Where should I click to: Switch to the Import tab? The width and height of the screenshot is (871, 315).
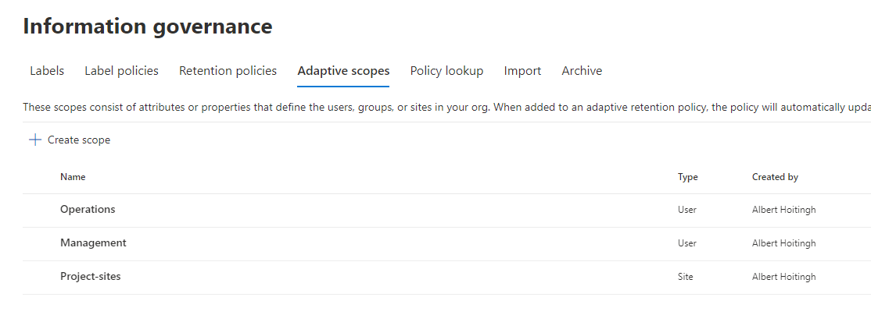coord(522,71)
